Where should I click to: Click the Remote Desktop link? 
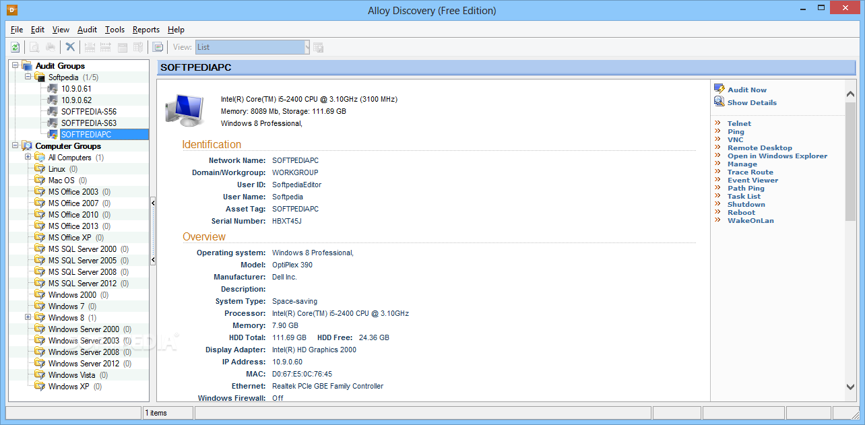tap(760, 148)
